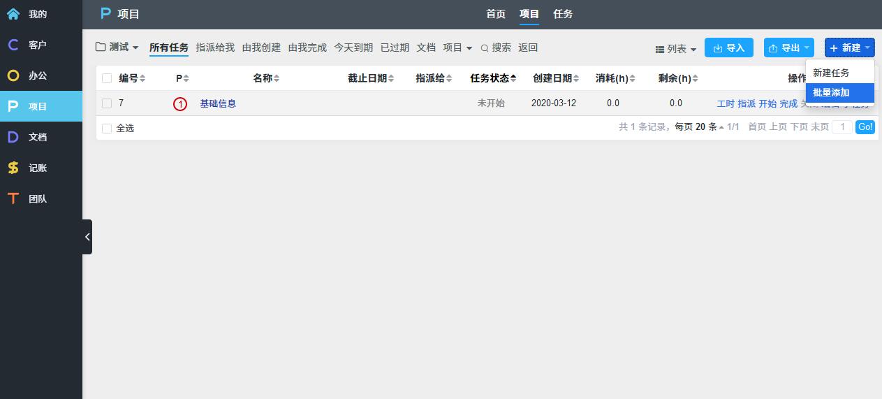Sort by 任务状态 column header
882x399 pixels.
pos(494,78)
